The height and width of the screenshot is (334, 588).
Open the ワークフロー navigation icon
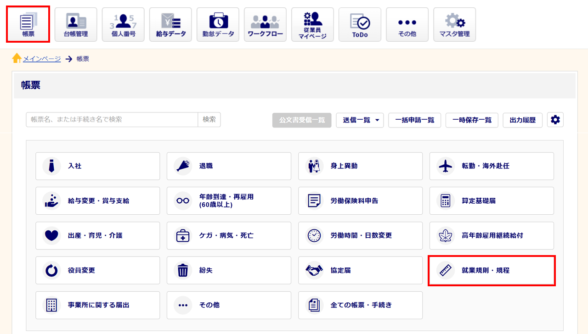tap(265, 24)
